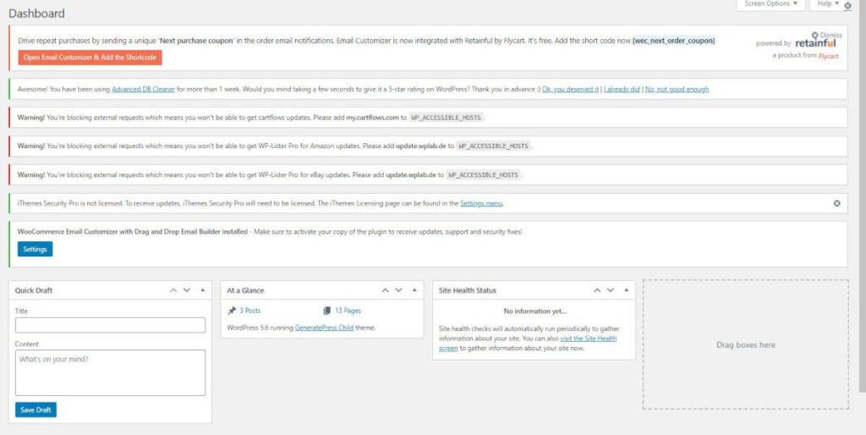Click WP_ACCESSIBLE_HOSTS code in eBay warning

[x=483, y=174]
